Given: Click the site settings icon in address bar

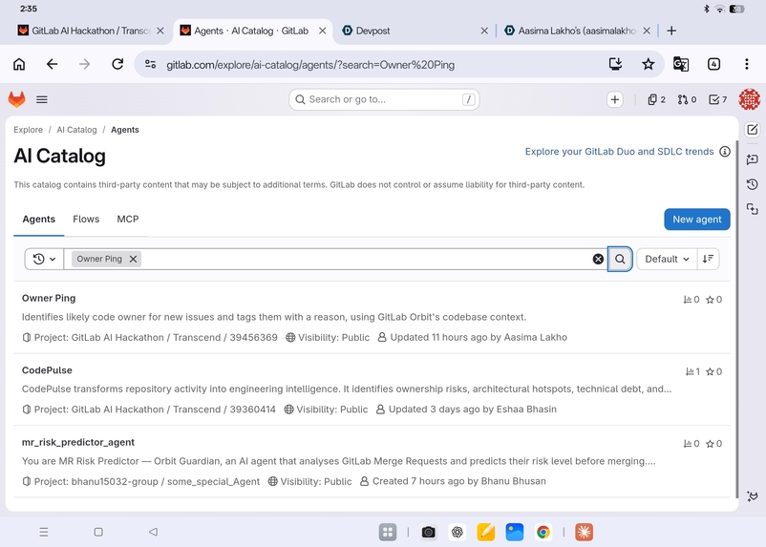Looking at the screenshot, I should [x=151, y=64].
